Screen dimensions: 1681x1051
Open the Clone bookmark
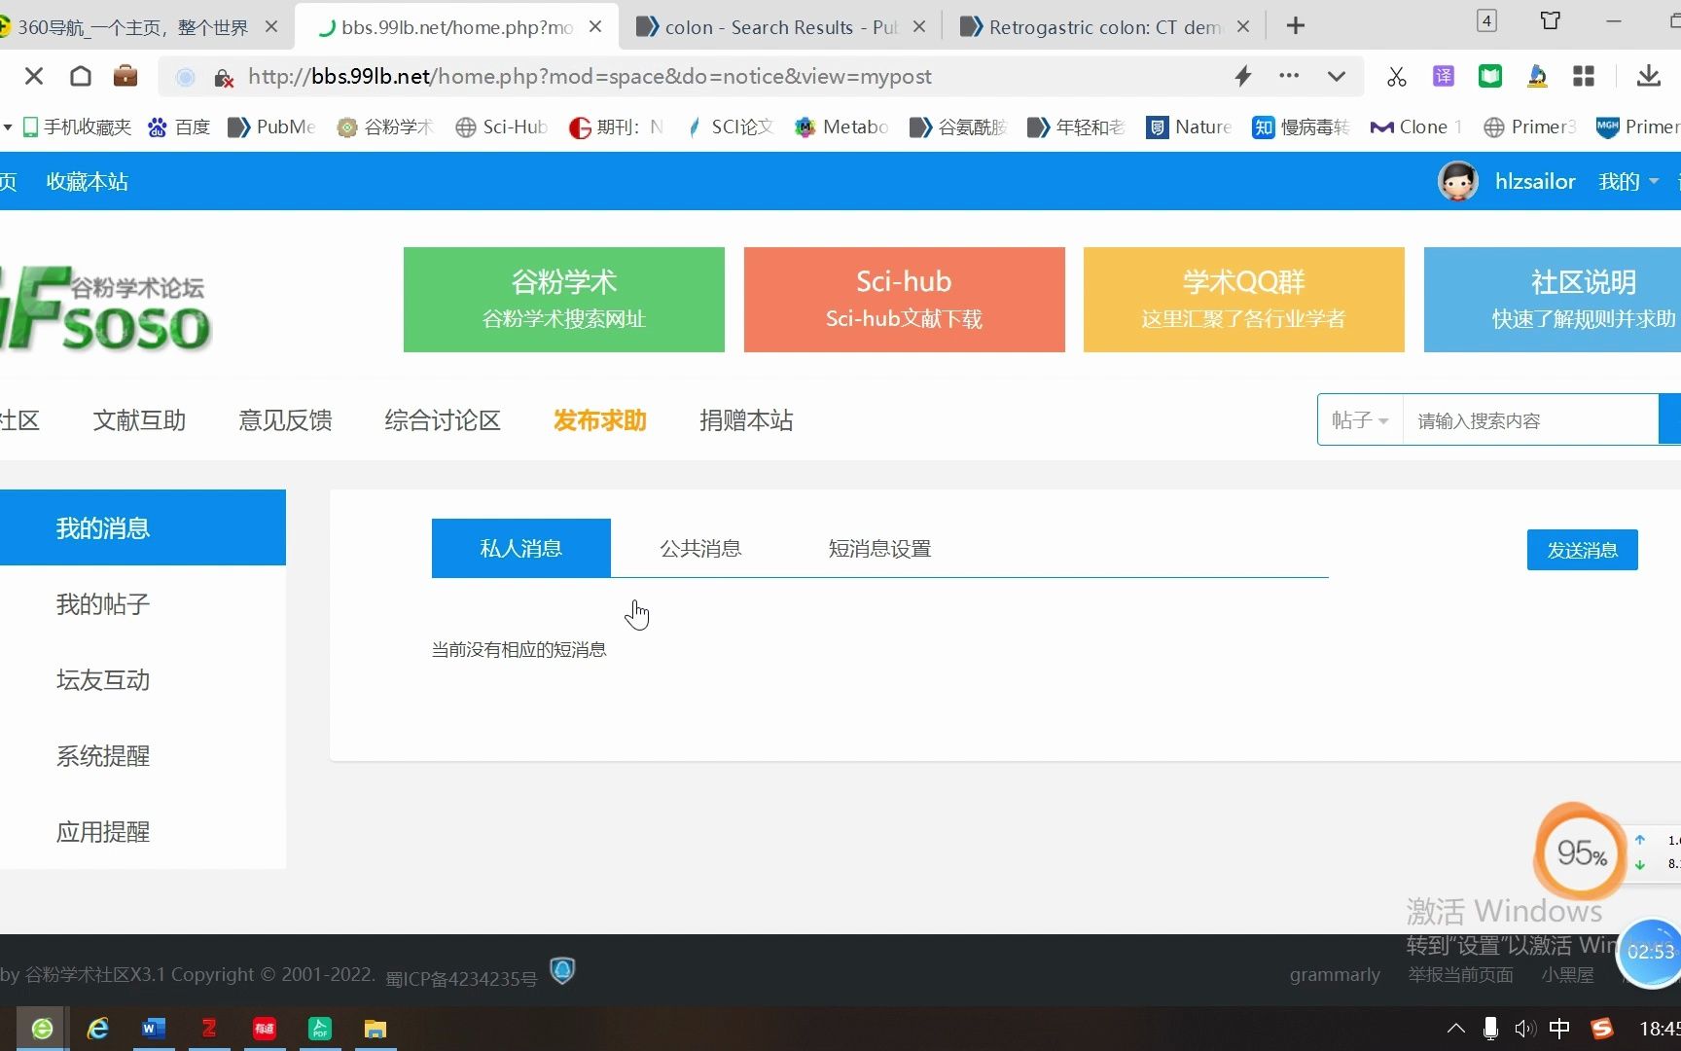(1415, 127)
